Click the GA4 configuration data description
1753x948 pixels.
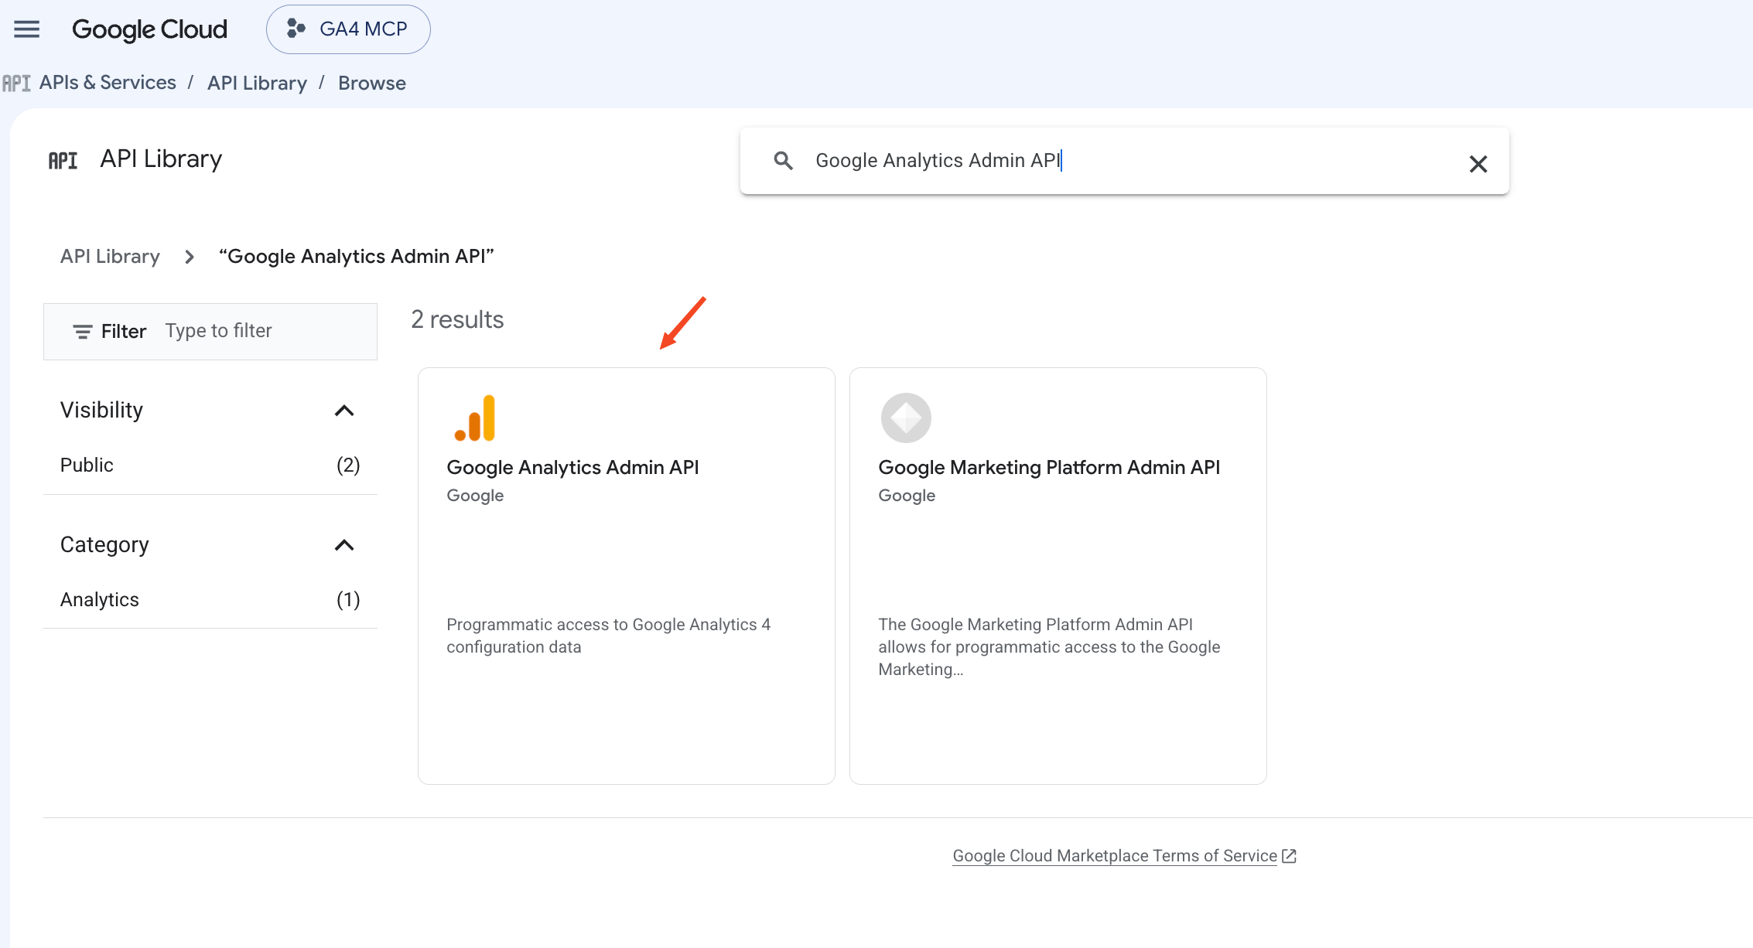click(608, 636)
